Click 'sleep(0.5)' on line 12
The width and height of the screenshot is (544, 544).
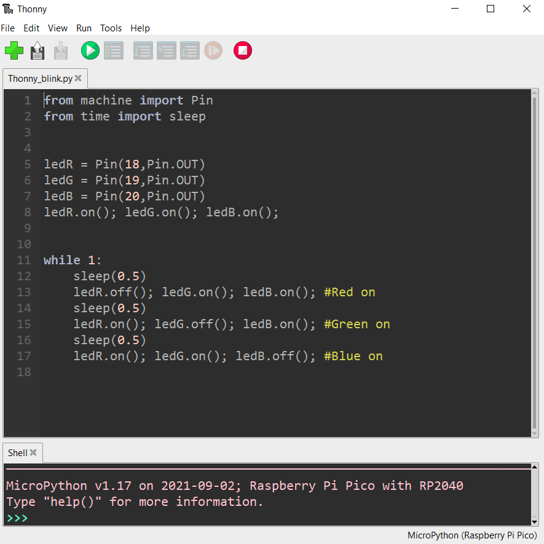pyautogui.click(x=109, y=276)
